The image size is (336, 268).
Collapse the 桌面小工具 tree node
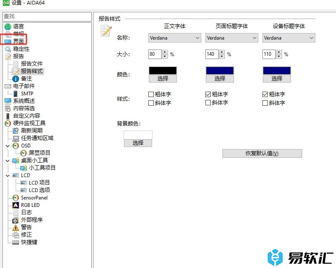tap(8, 161)
